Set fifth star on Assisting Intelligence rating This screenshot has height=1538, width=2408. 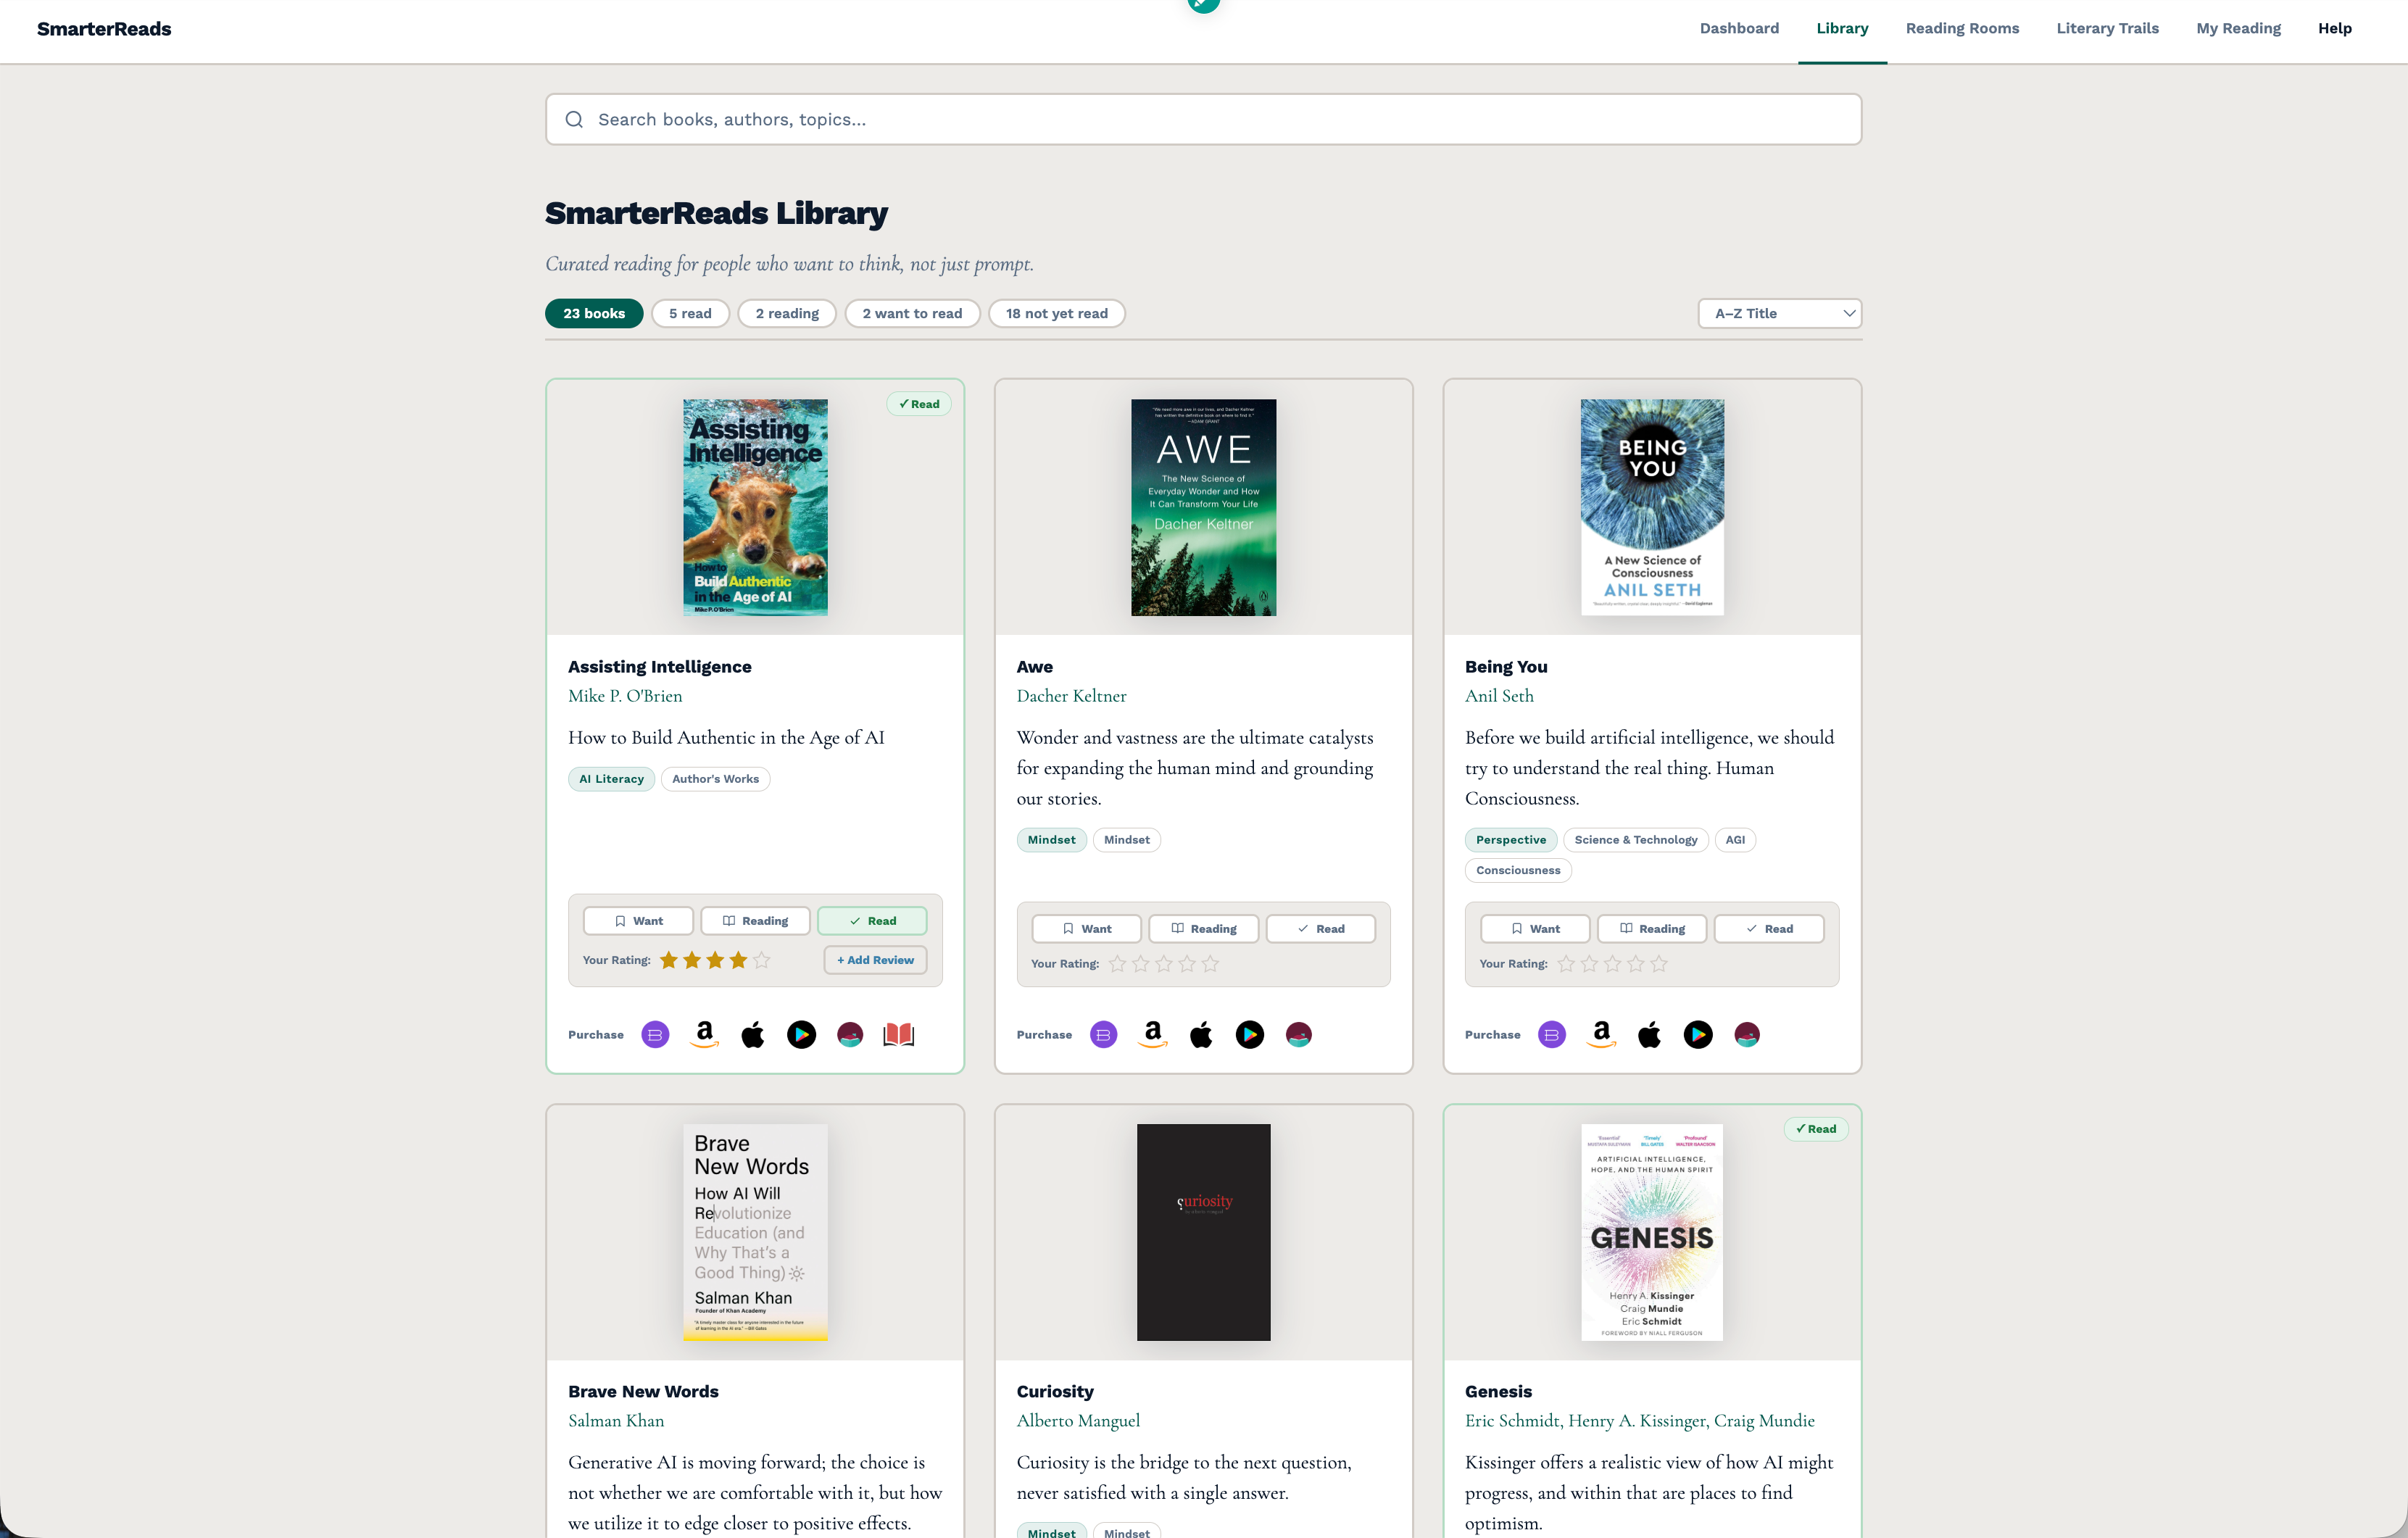[762, 960]
